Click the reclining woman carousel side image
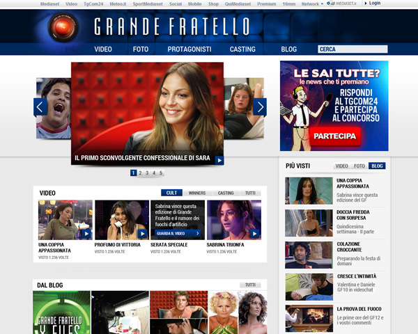Image resolution: width=418 pixels, height=334 pixels. coord(244,108)
